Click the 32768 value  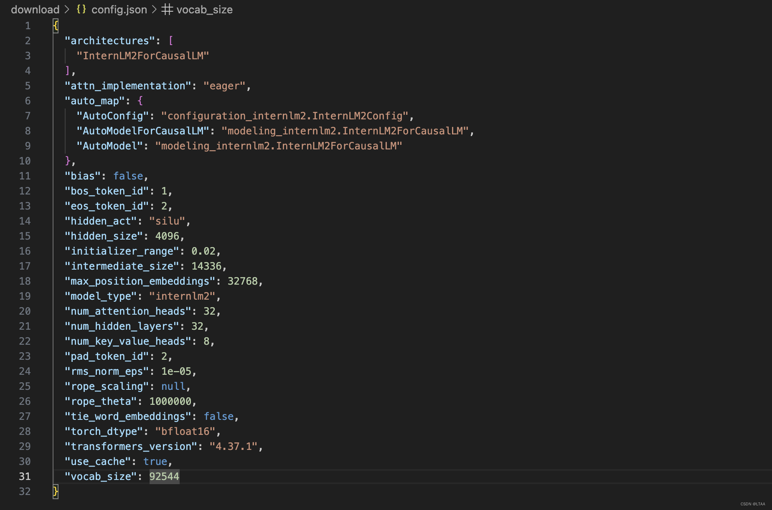click(x=243, y=281)
